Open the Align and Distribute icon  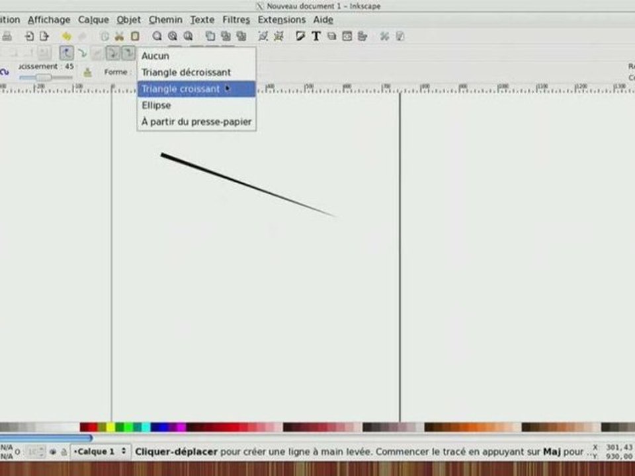(x=362, y=36)
